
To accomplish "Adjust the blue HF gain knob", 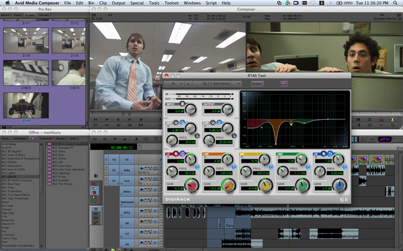I will click(339, 185).
